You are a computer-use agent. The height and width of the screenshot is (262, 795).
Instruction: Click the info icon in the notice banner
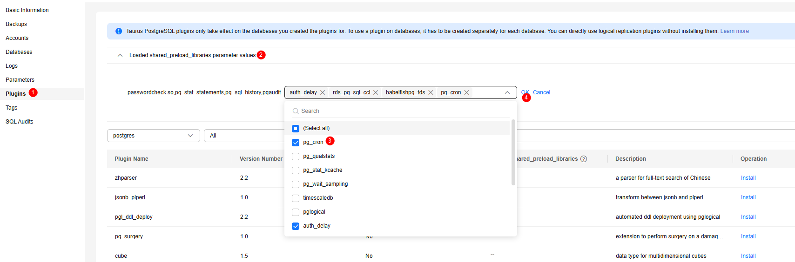click(118, 31)
